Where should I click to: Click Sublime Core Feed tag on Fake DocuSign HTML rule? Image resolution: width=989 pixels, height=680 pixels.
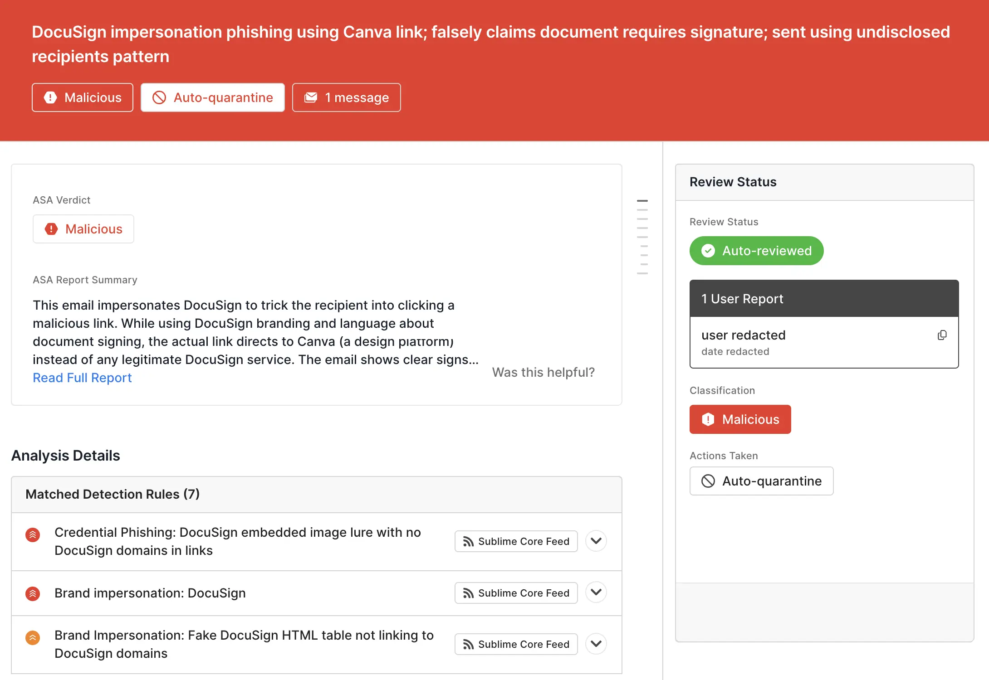516,644
